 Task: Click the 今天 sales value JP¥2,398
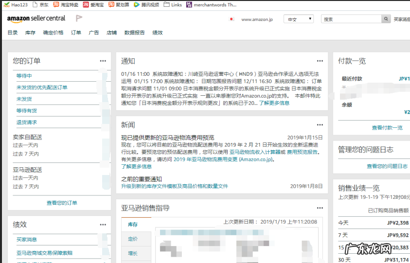coord(398,223)
